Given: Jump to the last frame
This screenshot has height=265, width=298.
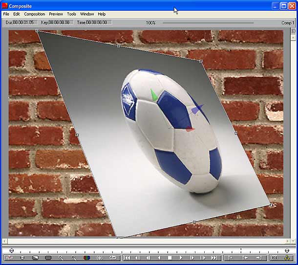Looking at the screenshot, I should 214,258.
